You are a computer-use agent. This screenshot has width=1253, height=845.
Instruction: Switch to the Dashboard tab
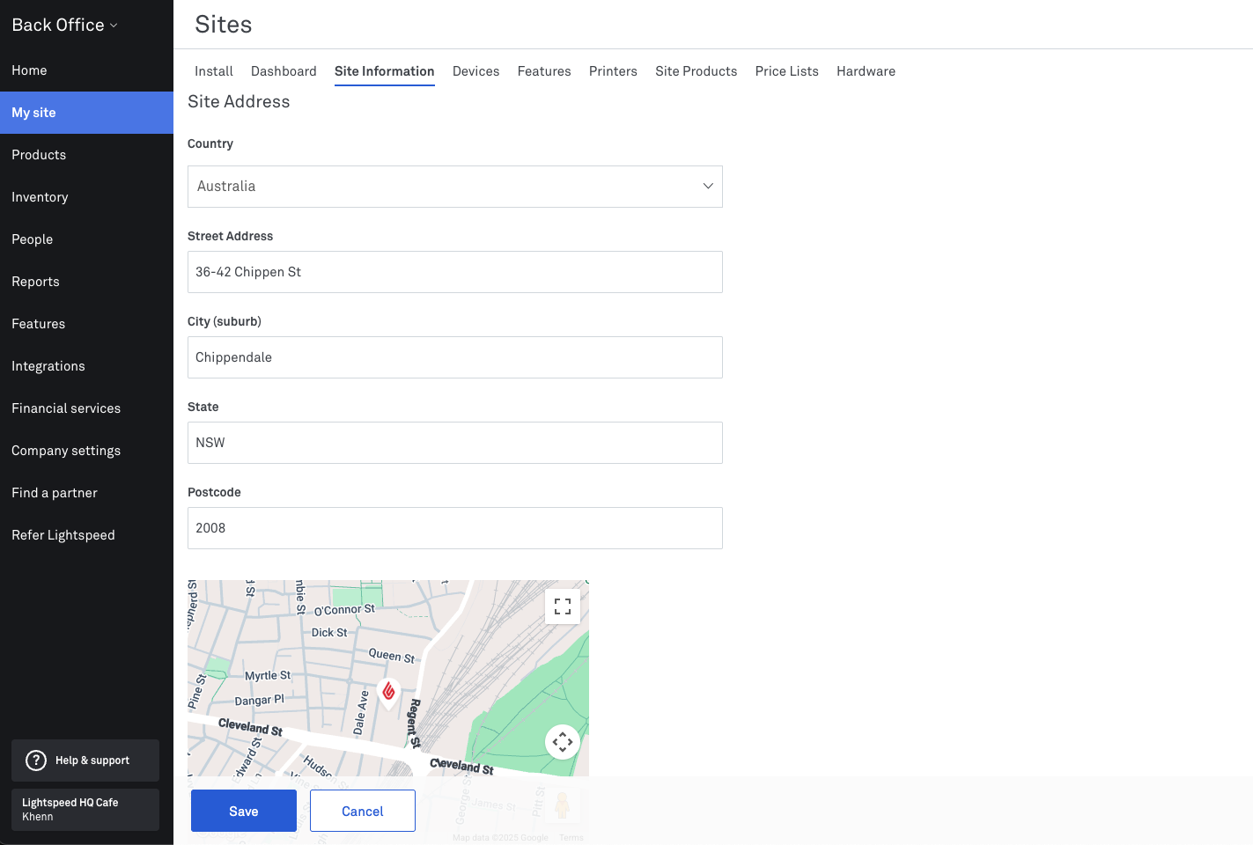point(284,71)
